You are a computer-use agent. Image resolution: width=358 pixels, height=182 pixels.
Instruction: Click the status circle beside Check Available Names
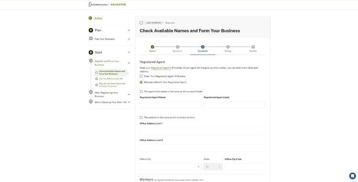tap(96, 73)
